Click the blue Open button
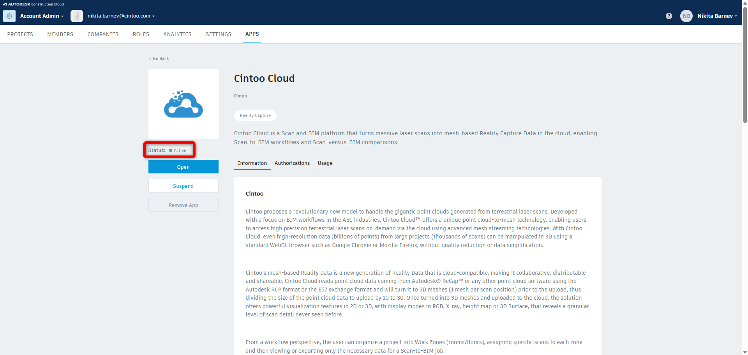 (183, 167)
